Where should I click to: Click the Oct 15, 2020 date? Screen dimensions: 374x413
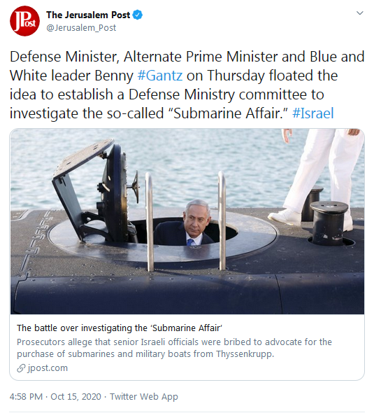[x=75, y=396]
